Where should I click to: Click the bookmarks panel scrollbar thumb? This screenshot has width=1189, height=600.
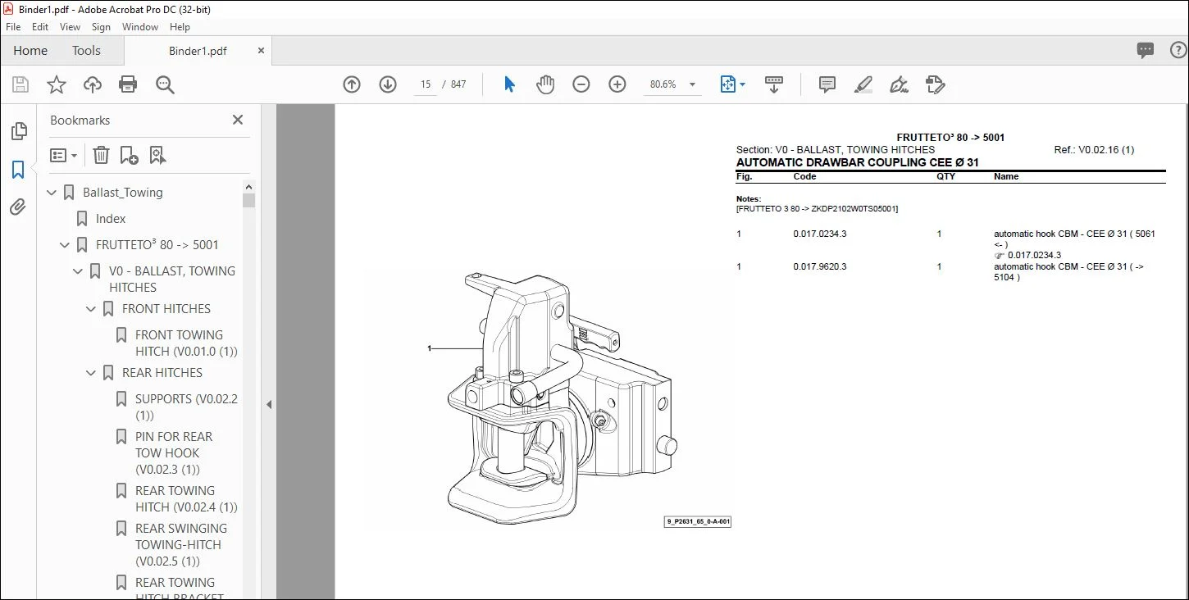[x=249, y=199]
